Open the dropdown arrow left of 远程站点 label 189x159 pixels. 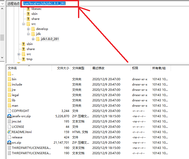coord(2,4)
